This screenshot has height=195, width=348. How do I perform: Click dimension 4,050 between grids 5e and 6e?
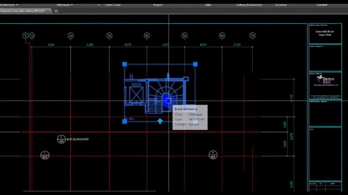tap(203, 44)
